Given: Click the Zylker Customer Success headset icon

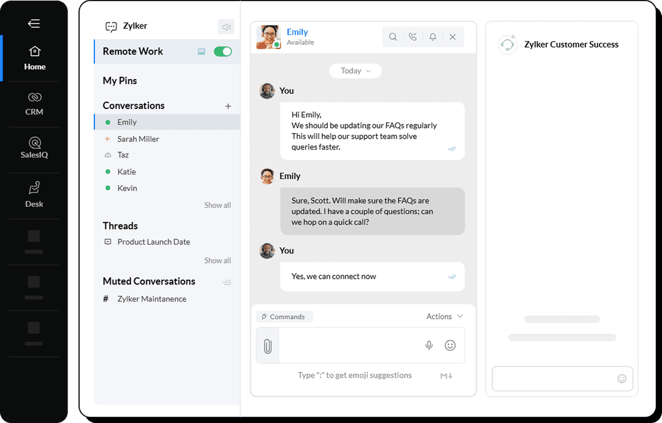Looking at the screenshot, I should coord(508,45).
